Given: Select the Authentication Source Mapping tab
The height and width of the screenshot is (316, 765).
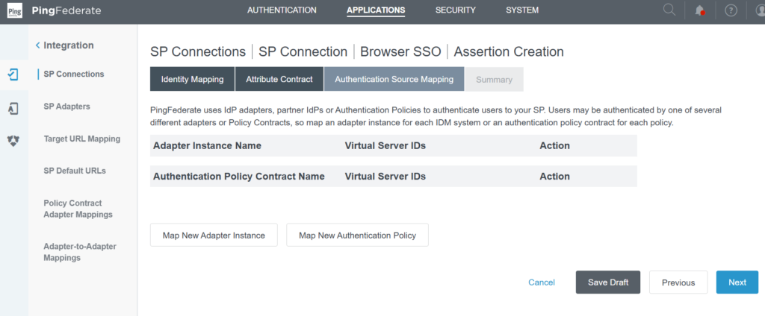Looking at the screenshot, I should (x=394, y=79).
